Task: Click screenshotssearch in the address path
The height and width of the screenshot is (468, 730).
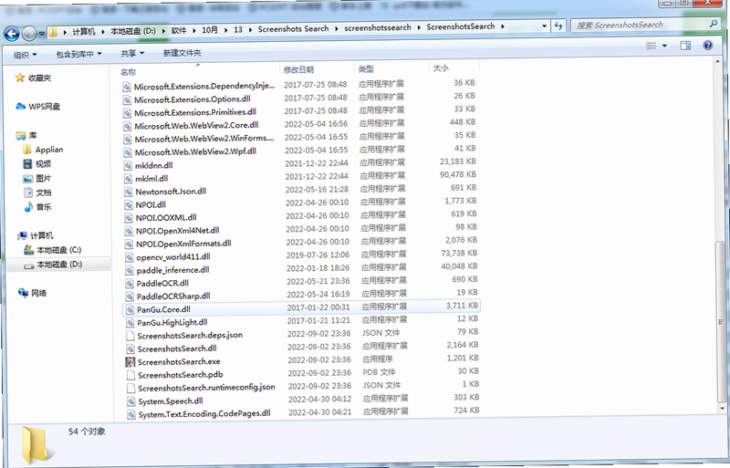Action: (x=378, y=28)
